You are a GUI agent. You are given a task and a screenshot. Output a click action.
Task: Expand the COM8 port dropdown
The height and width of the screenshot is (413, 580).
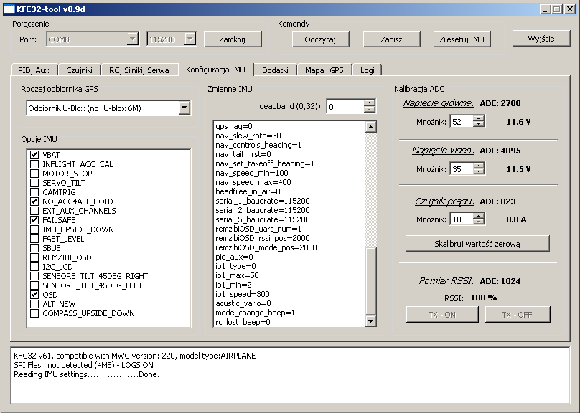133,39
